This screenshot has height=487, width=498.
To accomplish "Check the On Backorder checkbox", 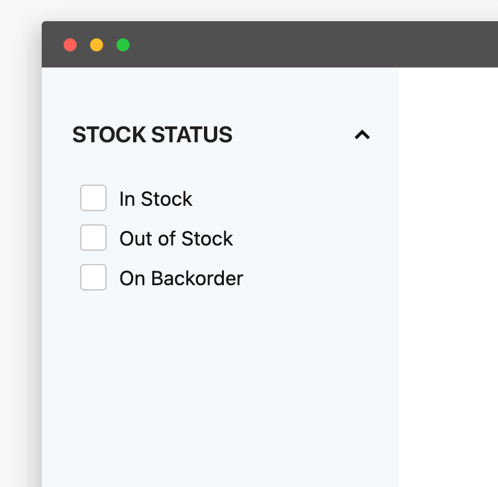I will point(93,277).
